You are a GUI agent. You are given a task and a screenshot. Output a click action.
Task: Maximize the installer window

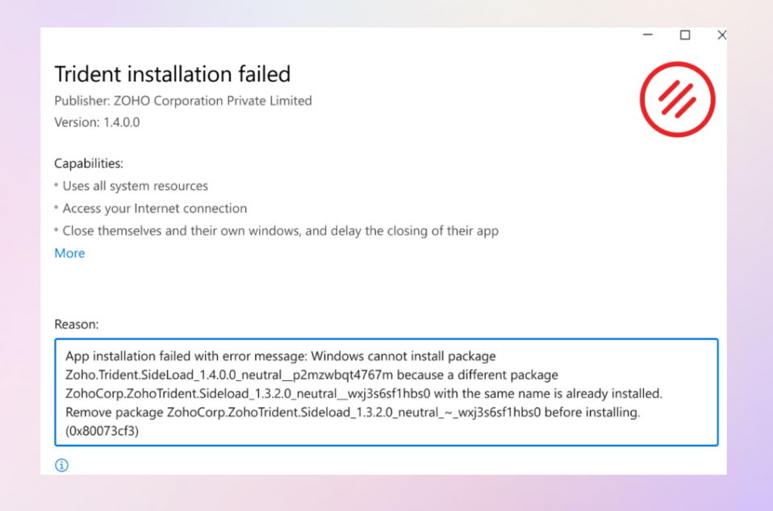[685, 36]
